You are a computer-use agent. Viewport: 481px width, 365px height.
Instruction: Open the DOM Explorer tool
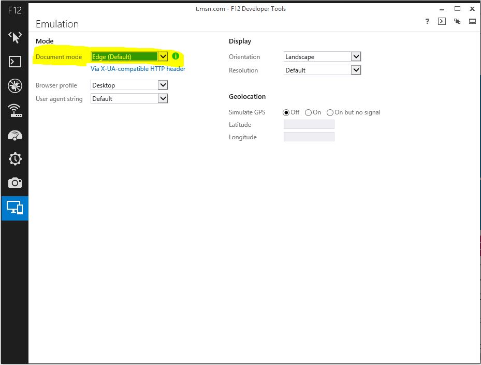tap(15, 37)
